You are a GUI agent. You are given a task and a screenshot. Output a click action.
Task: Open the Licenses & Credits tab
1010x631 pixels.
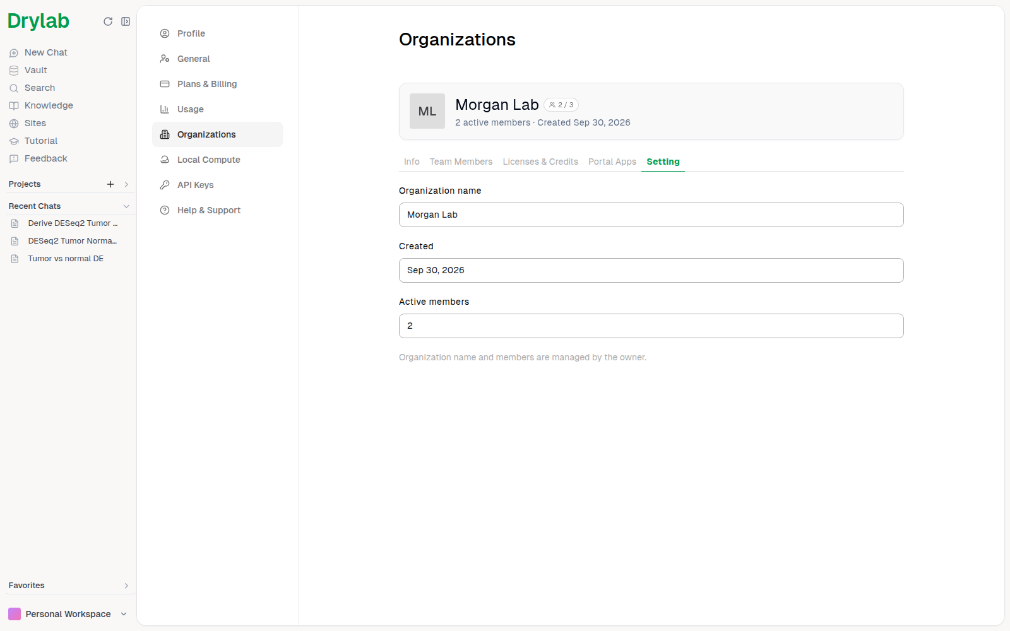[540, 162]
